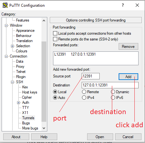Enable Remote ports do the same checkbox

55,39
